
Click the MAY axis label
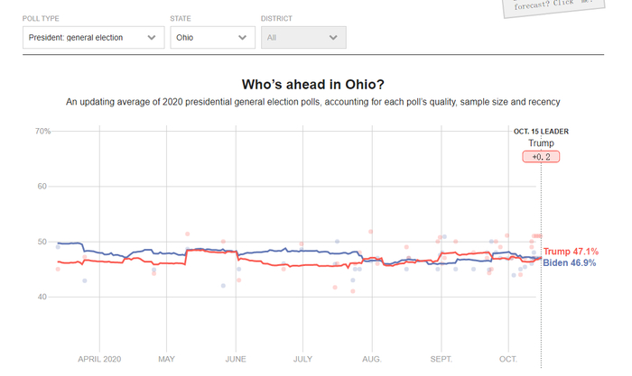166,359
